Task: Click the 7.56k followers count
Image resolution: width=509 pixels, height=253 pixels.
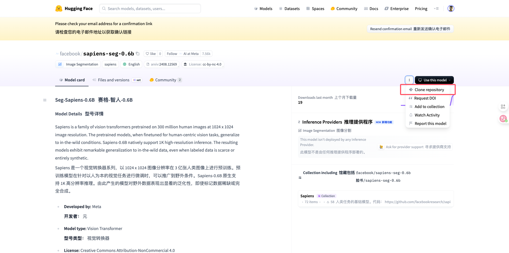Action: click(206, 54)
